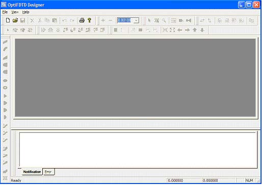
Task: Open the View menu
Action: [x=15, y=12]
